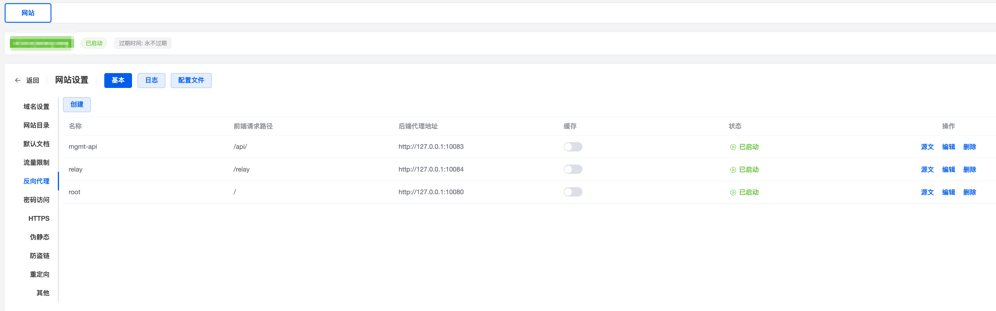Click http://127.0.0.1:10080 address

431,192
